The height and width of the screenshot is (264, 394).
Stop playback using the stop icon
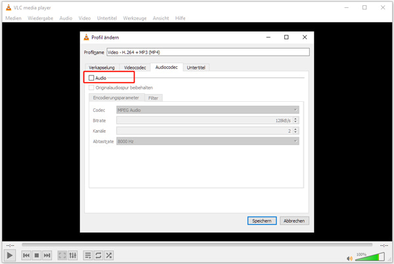click(37, 255)
